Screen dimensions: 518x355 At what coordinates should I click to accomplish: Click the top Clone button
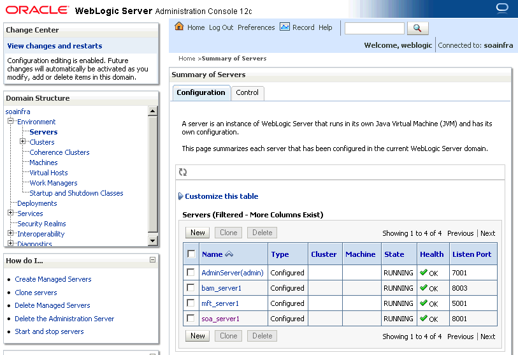[x=229, y=233]
